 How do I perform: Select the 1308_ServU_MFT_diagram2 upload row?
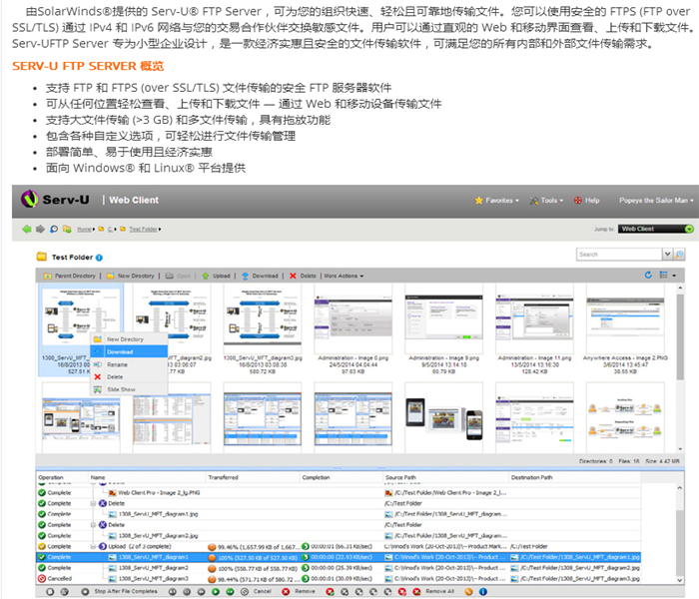click(x=339, y=568)
